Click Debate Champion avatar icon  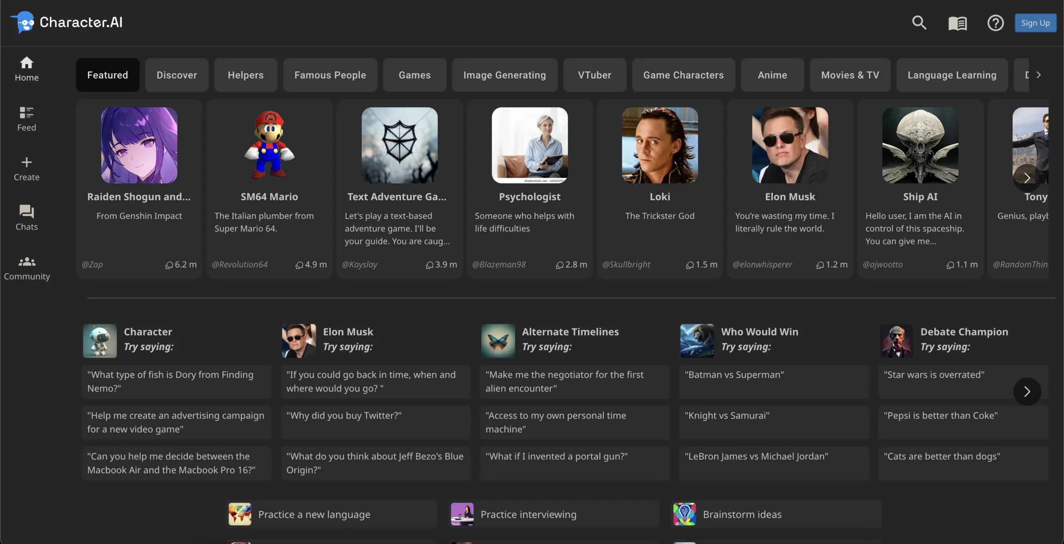(x=896, y=341)
